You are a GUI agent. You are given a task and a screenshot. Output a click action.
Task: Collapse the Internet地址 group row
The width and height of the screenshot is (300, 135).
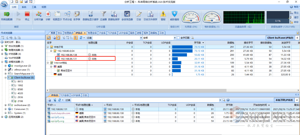pos(48,63)
